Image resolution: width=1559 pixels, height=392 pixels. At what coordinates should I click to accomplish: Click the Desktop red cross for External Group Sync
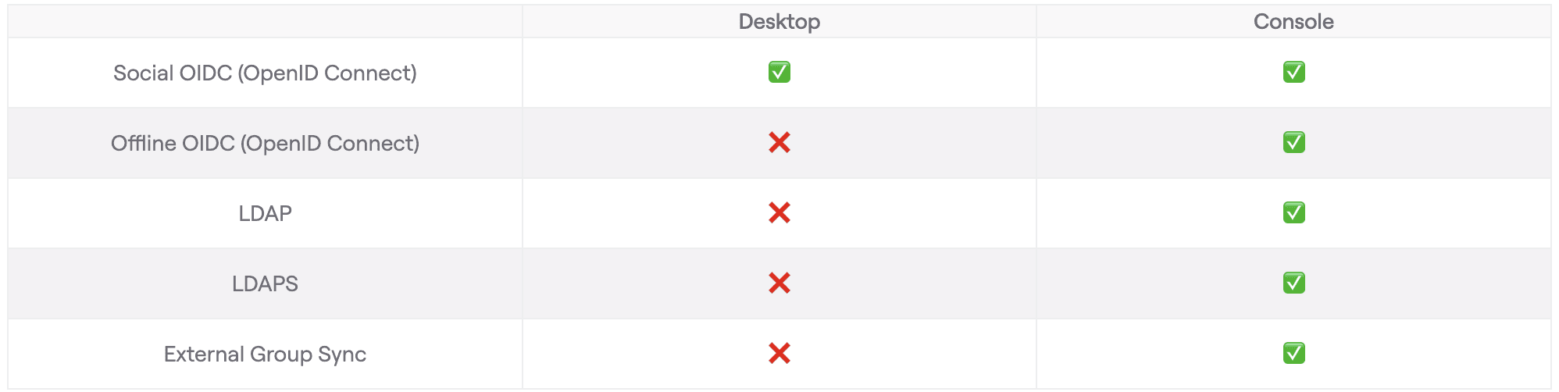point(779,353)
